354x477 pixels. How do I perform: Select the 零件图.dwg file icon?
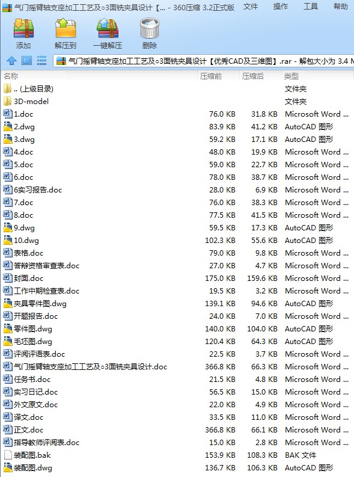click(8, 328)
